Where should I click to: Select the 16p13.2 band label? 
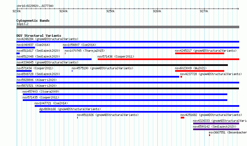pos(22,24)
